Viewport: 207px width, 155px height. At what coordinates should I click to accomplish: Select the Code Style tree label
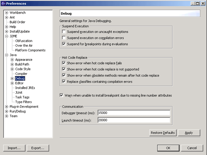tap(23, 69)
